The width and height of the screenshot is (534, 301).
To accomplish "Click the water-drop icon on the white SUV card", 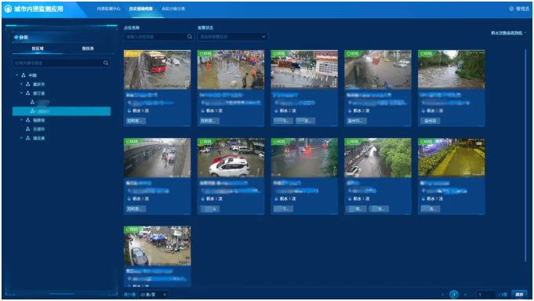I will 203,199.
